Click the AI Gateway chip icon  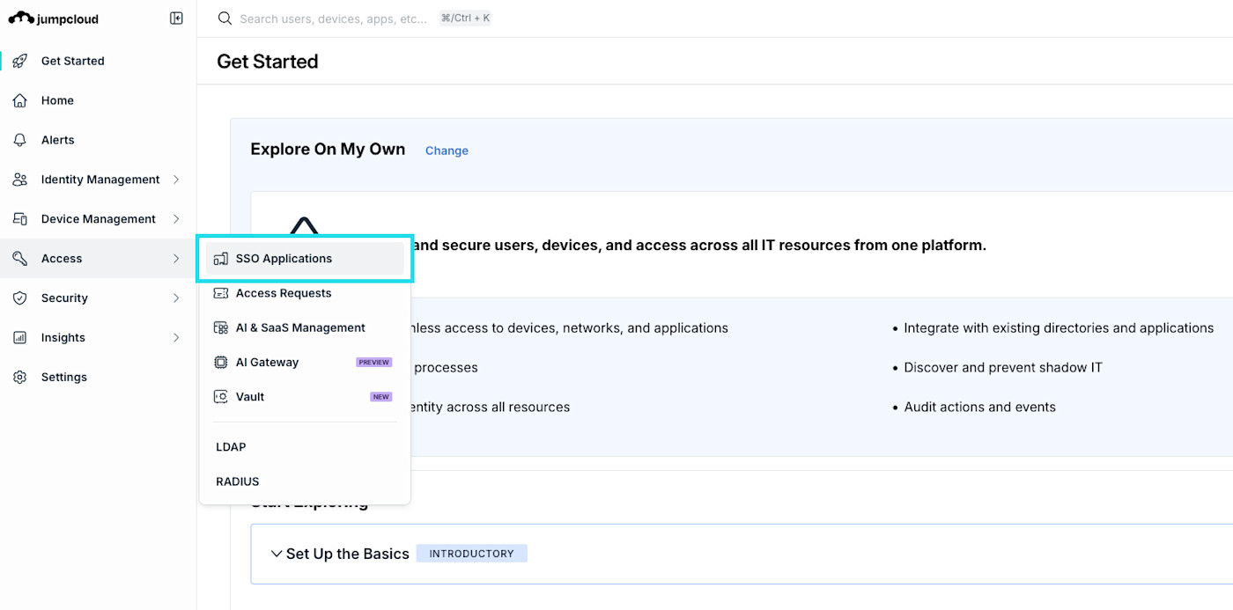[x=221, y=362]
